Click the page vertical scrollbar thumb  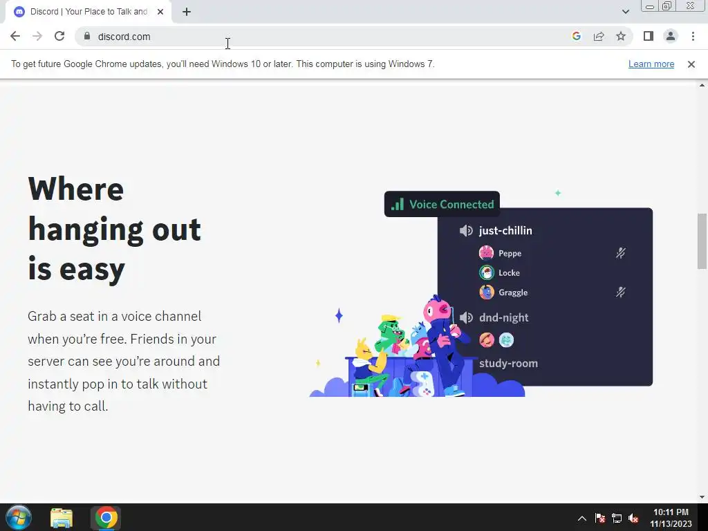(702, 241)
